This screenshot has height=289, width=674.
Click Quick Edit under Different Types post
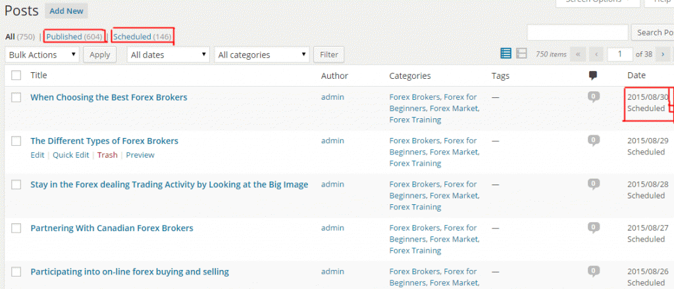click(x=71, y=155)
